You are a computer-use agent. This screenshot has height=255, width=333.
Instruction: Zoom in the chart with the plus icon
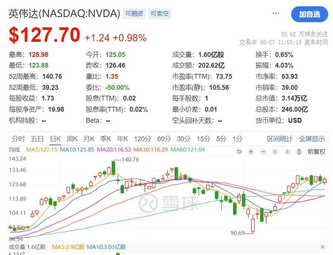coord(251,152)
